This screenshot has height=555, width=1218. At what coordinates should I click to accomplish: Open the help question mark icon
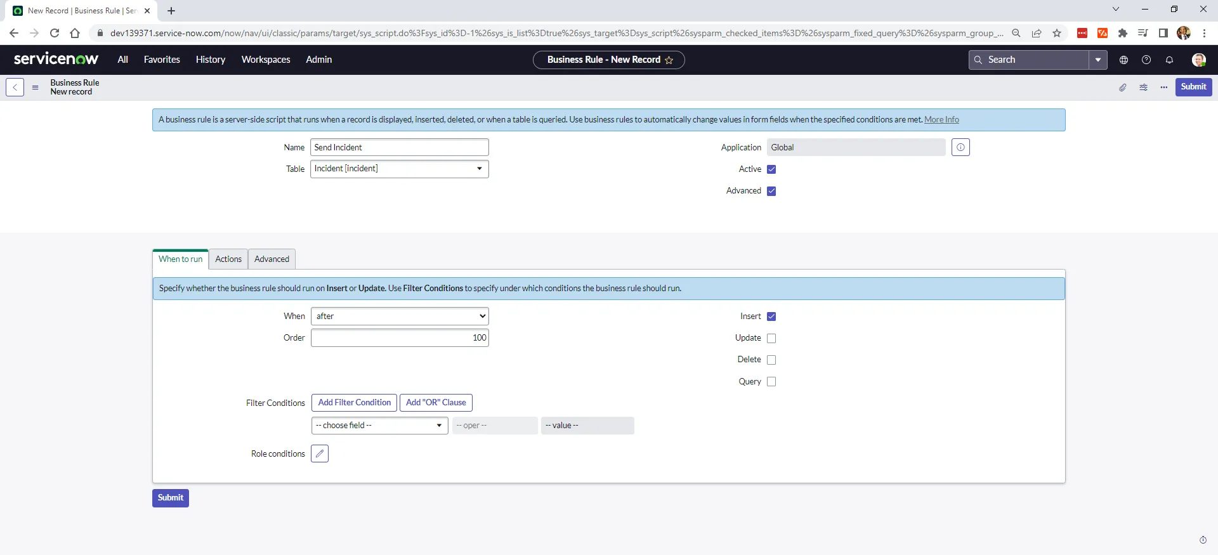tap(1146, 60)
